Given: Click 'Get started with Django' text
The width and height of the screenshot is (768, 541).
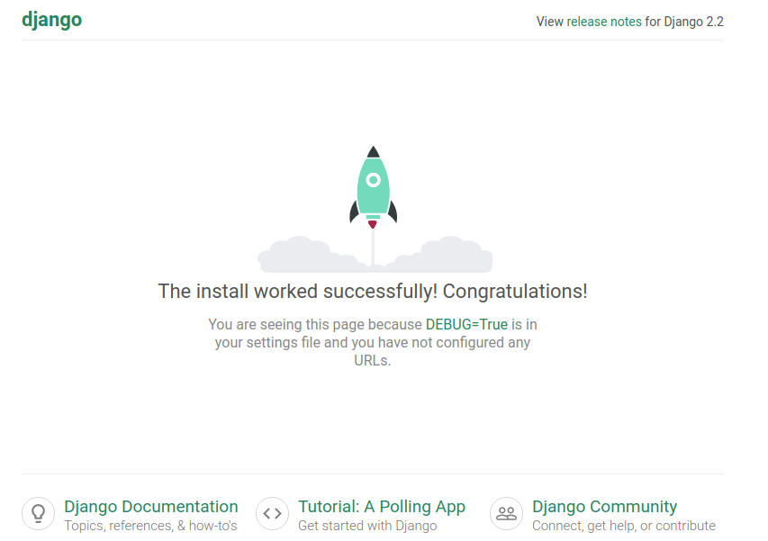Looking at the screenshot, I should click(367, 526).
